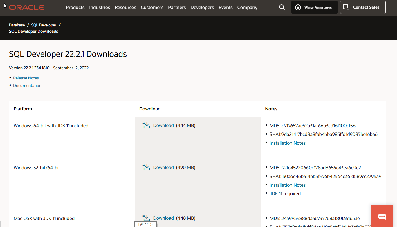Click download icon for Mac OSX row
397x227 pixels.
coord(147,218)
